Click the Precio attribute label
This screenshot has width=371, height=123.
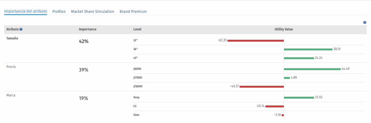click(x=11, y=67)
